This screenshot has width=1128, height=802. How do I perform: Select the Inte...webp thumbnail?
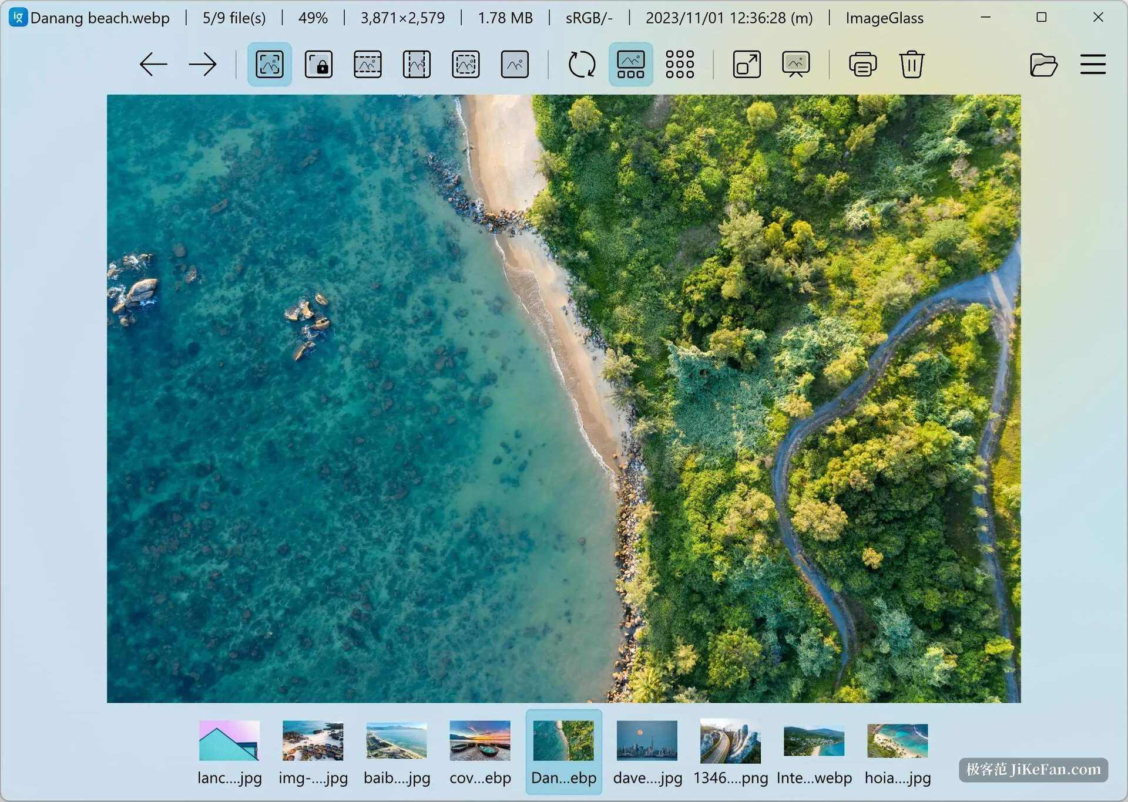(814, 752)
